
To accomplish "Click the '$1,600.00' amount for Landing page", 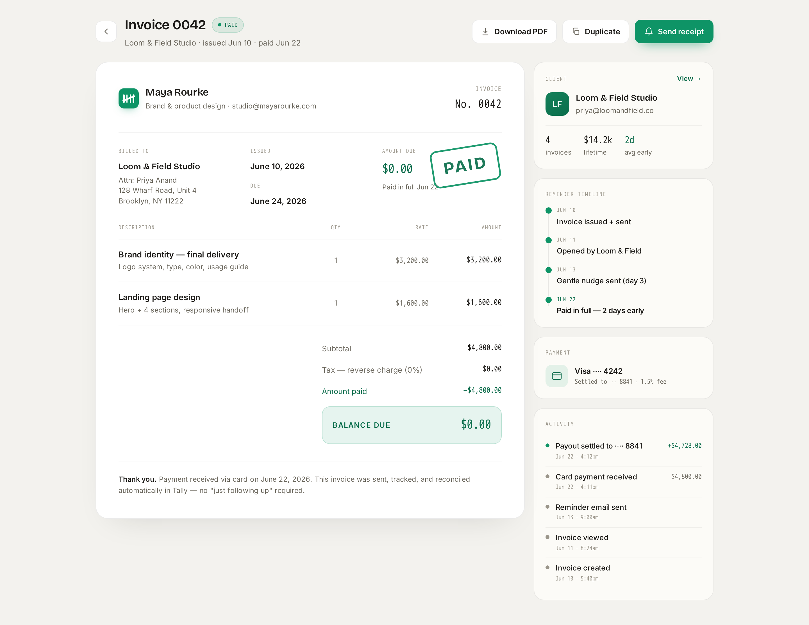I will click(484, 302).
